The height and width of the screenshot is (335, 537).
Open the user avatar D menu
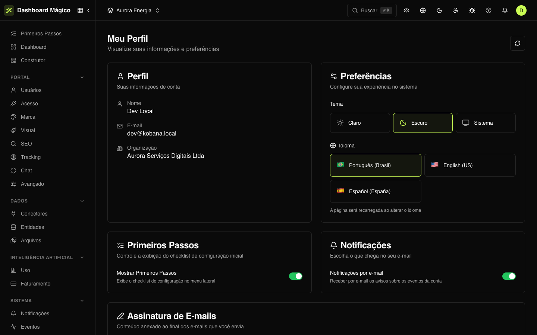click(x=521, y=10)
